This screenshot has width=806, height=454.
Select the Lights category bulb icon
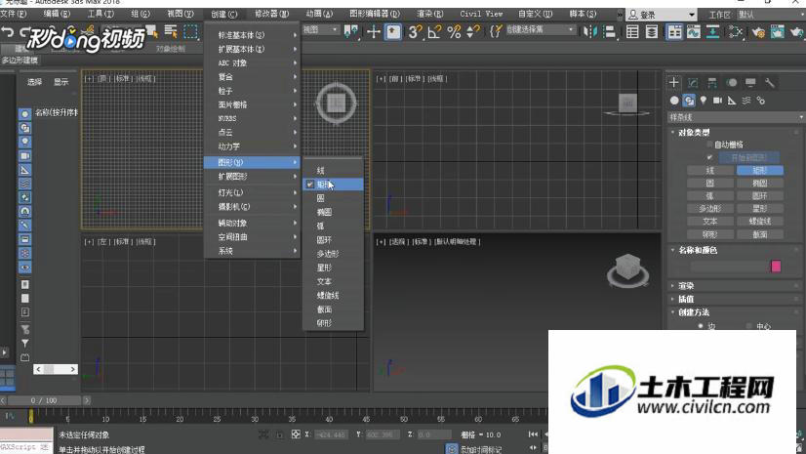[704, 101]
